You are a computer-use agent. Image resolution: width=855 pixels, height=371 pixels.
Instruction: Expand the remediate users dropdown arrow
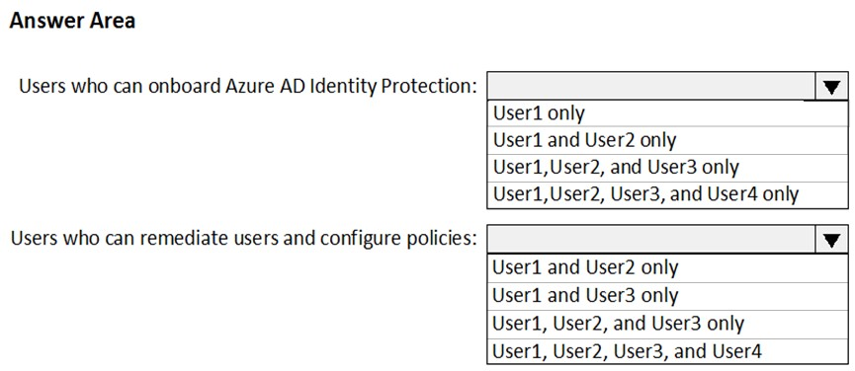(831, 239)
